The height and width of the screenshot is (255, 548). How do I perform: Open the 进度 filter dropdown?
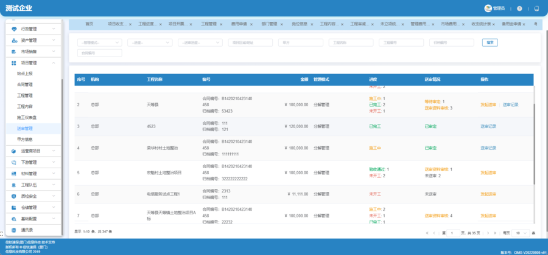150,42
